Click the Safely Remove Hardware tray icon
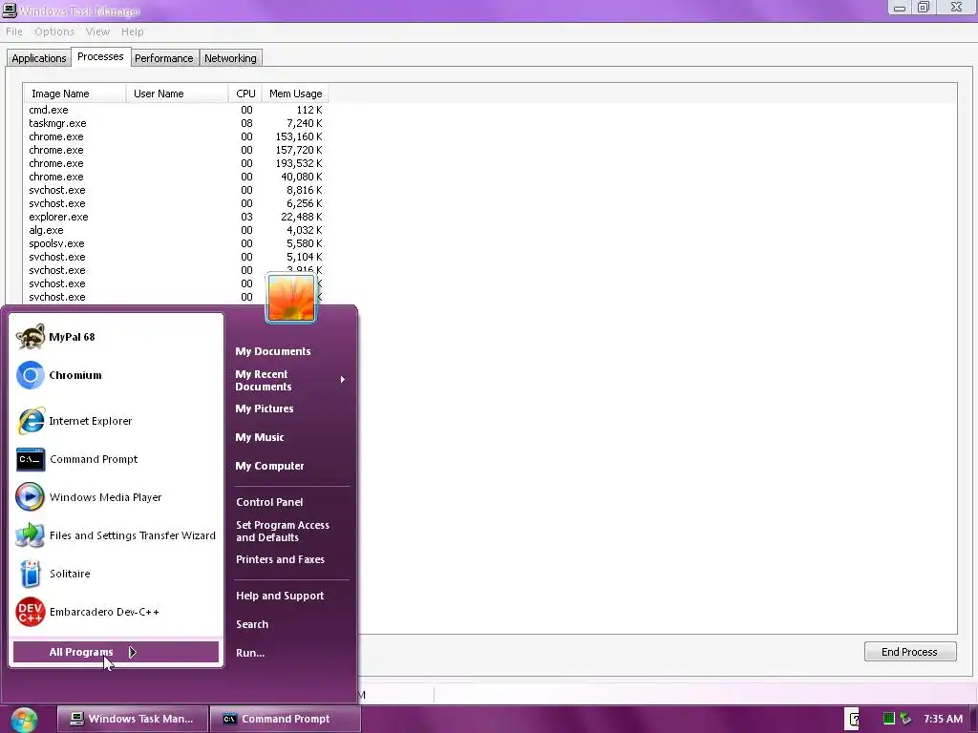Screen dimensions: 978x733 [905, 719]
